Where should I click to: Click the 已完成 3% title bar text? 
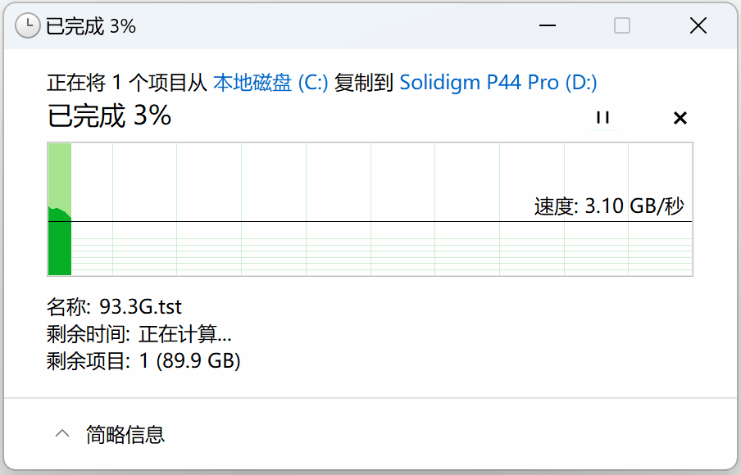click(90, 26)
